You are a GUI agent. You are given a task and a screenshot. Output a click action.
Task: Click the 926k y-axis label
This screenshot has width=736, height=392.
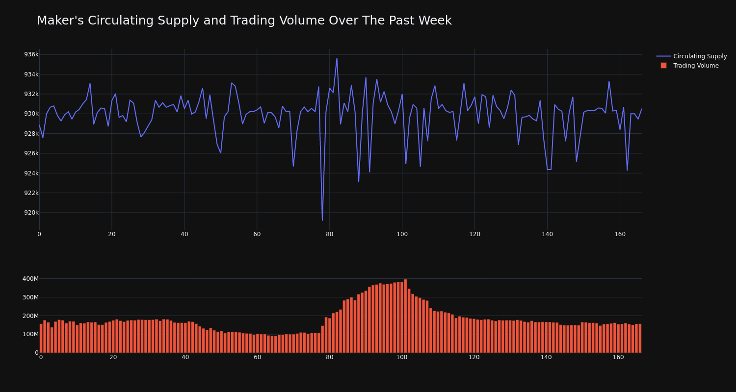(31, 153)
